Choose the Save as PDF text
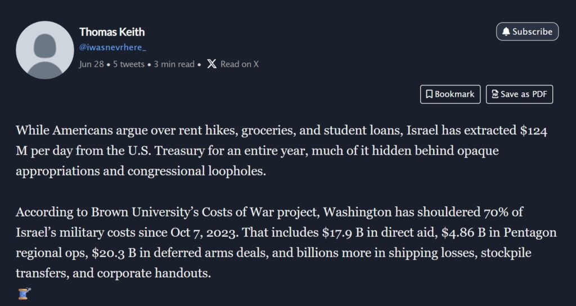576x306 pixels. 524,94
